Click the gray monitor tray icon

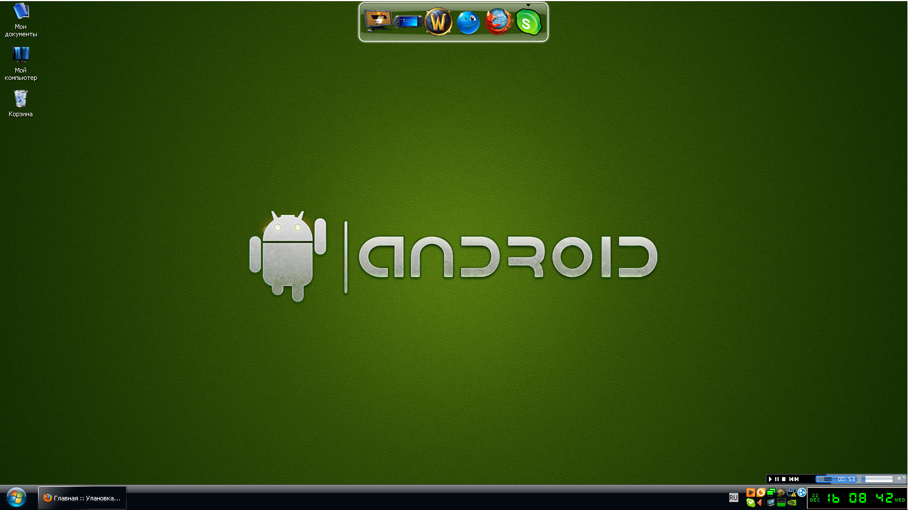[x=771, y=503]
